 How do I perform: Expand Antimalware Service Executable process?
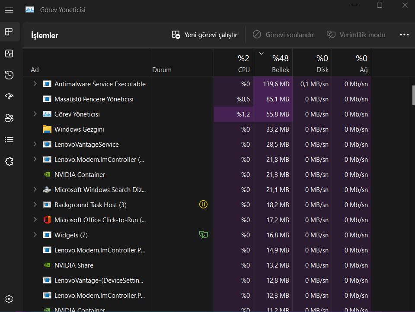tap(35, 84)
